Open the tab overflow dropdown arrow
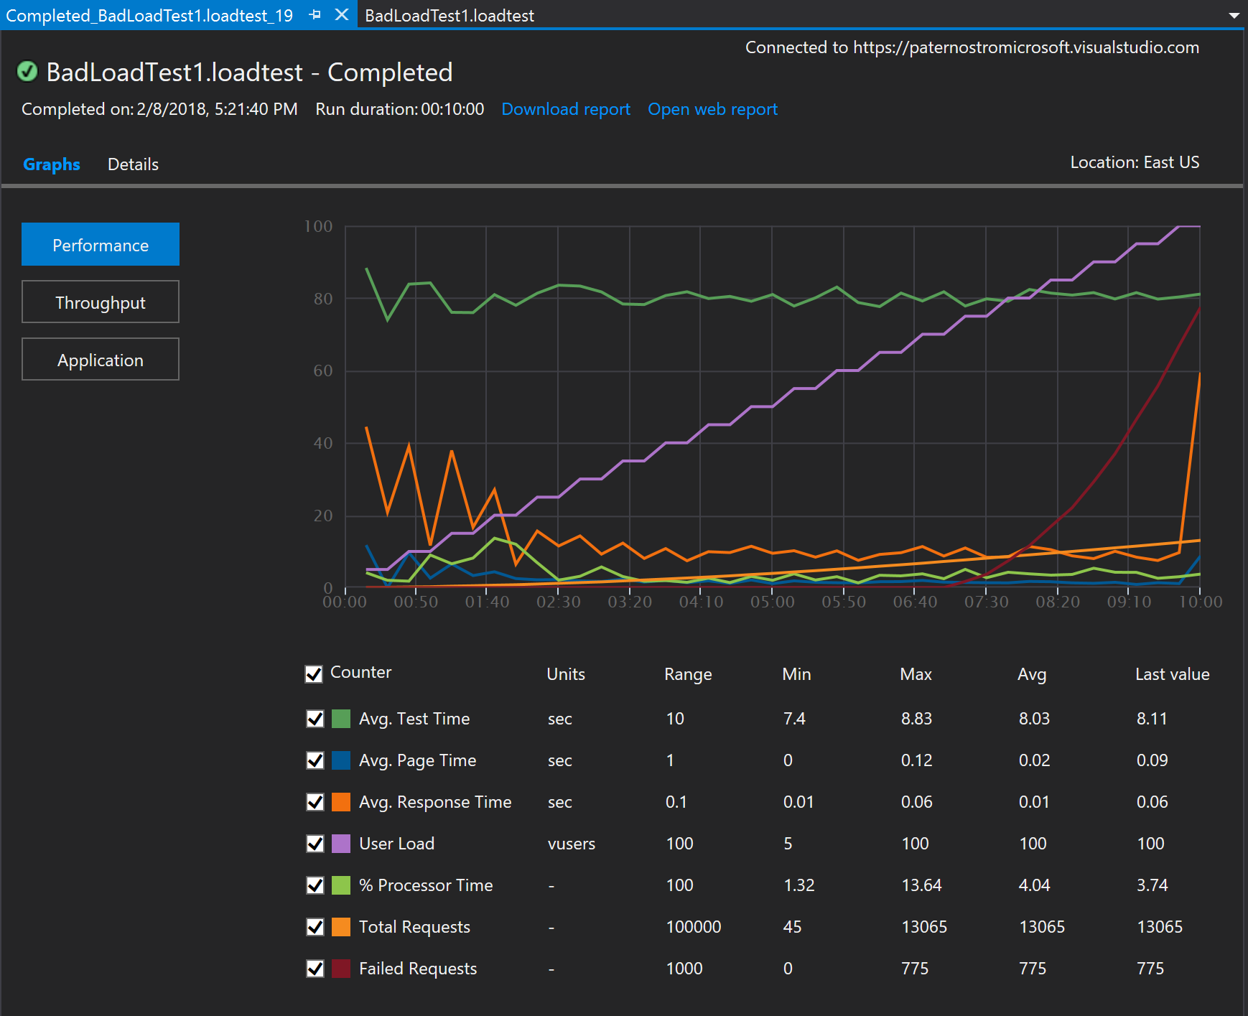Image resolution: width=1248 pixels, height=1016 pixels. tap(1234, 16)
